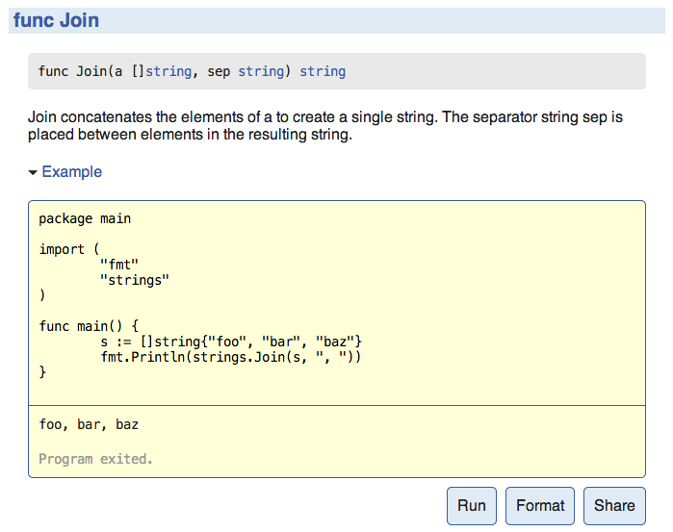Click the line declaring slice s
This screenshot has height=532, width=673.
[x=230, y=342]
